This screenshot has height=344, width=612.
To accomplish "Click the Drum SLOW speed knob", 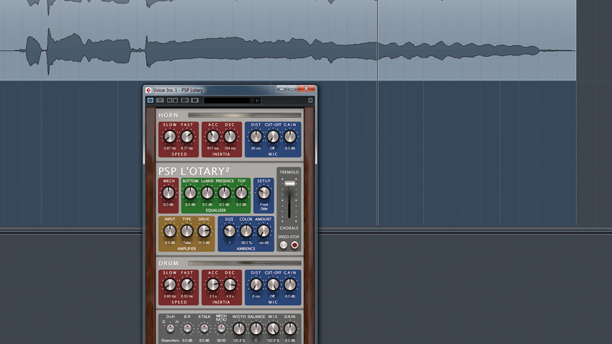I will [x=170, y=285].
